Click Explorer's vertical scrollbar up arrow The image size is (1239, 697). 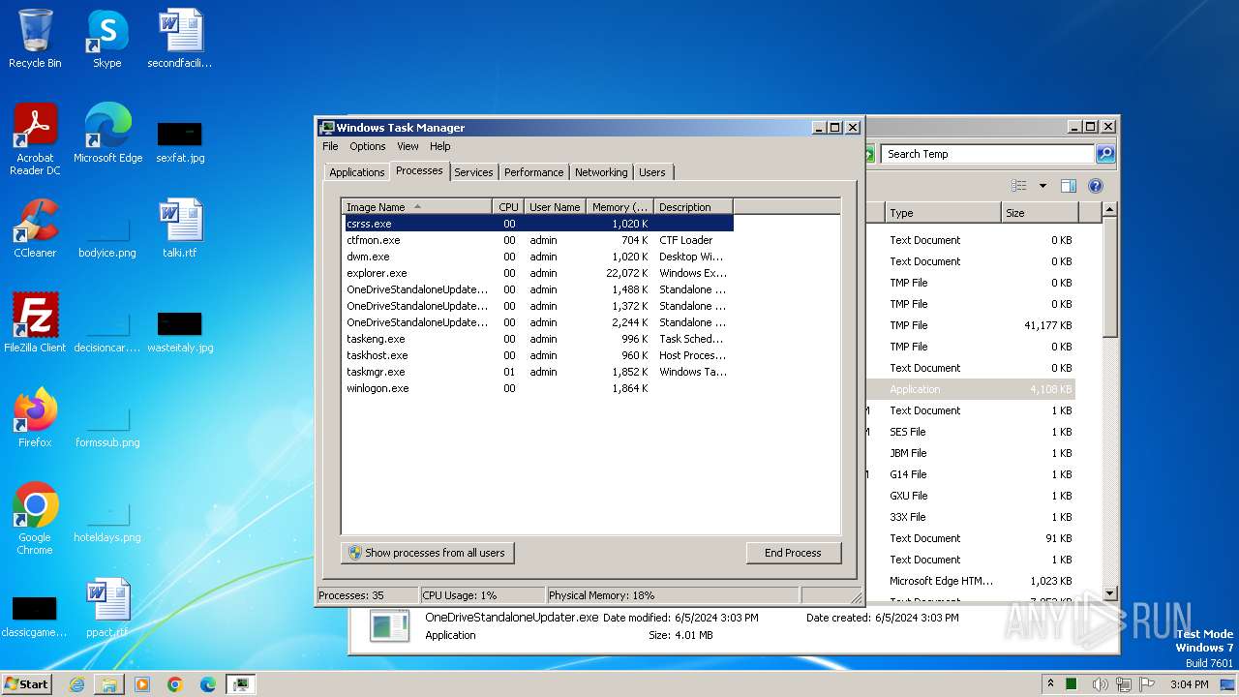pyautogui.click(x=1110, y=209)
